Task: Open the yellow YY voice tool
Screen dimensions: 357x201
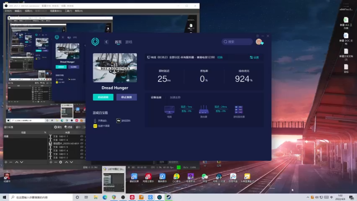Action: [95, 126]
